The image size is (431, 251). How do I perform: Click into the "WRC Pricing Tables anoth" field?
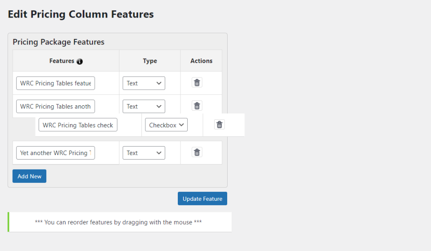coord(56,107)
